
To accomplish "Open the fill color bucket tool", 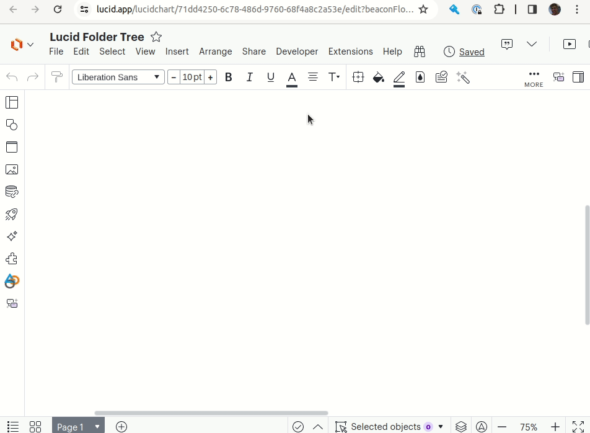I will click(379, 77).
